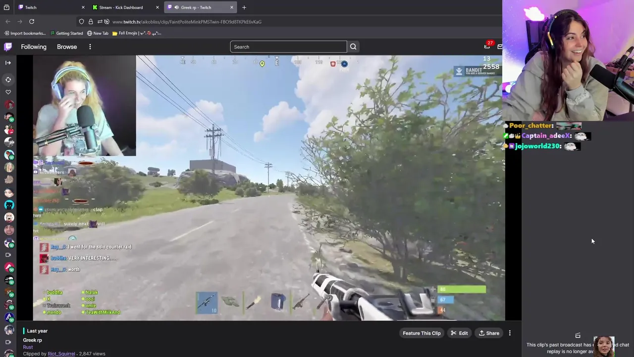Open notifications inbox showing 27
The image size is (634, 357).
coord(488,46)
